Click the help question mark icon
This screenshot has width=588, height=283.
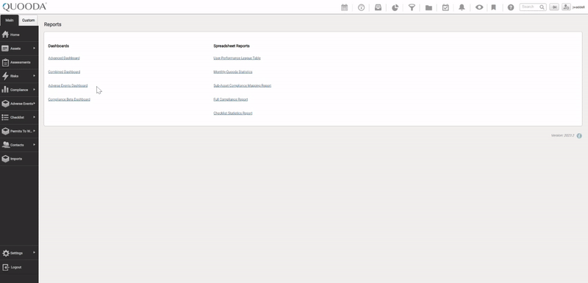pos(510,7)
